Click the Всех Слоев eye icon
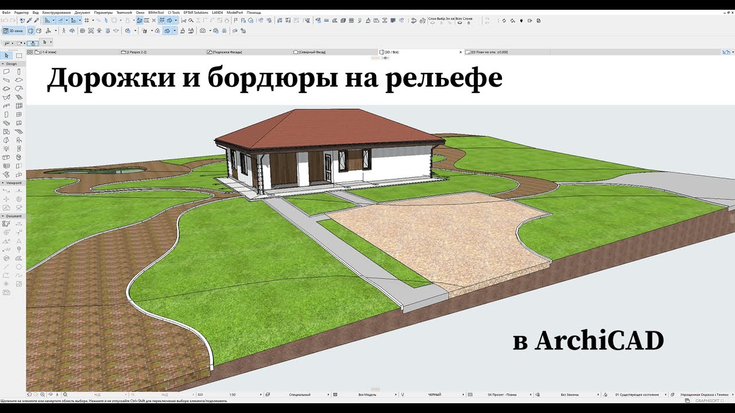The image size is (735, 413). click(459, 23)
